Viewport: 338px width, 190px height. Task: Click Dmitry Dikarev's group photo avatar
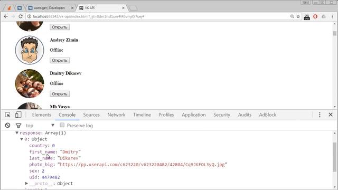click(30, 83)
